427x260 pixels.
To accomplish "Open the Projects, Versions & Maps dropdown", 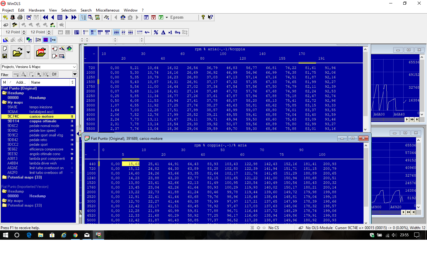I will [74, 67].
